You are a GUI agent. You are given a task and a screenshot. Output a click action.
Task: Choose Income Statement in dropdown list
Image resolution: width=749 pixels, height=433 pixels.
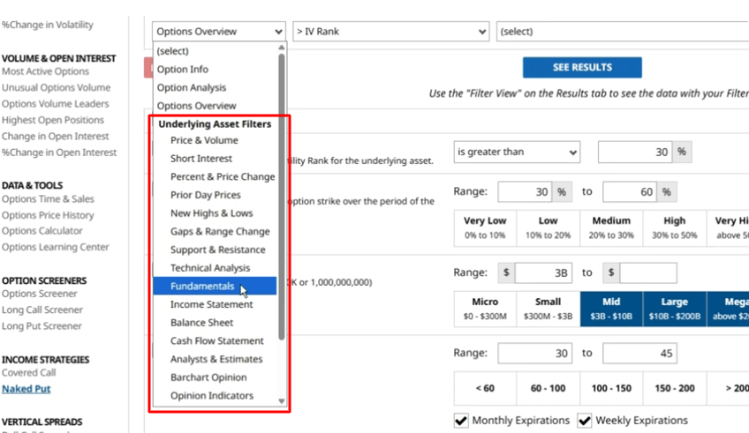click(x=211, y=304)
